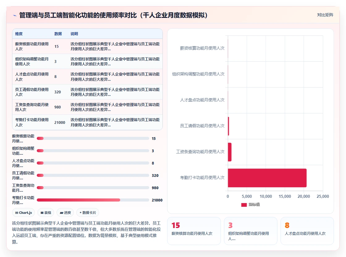
Task: Select the 数据卡片 tag chip
Action: point(88,213)
